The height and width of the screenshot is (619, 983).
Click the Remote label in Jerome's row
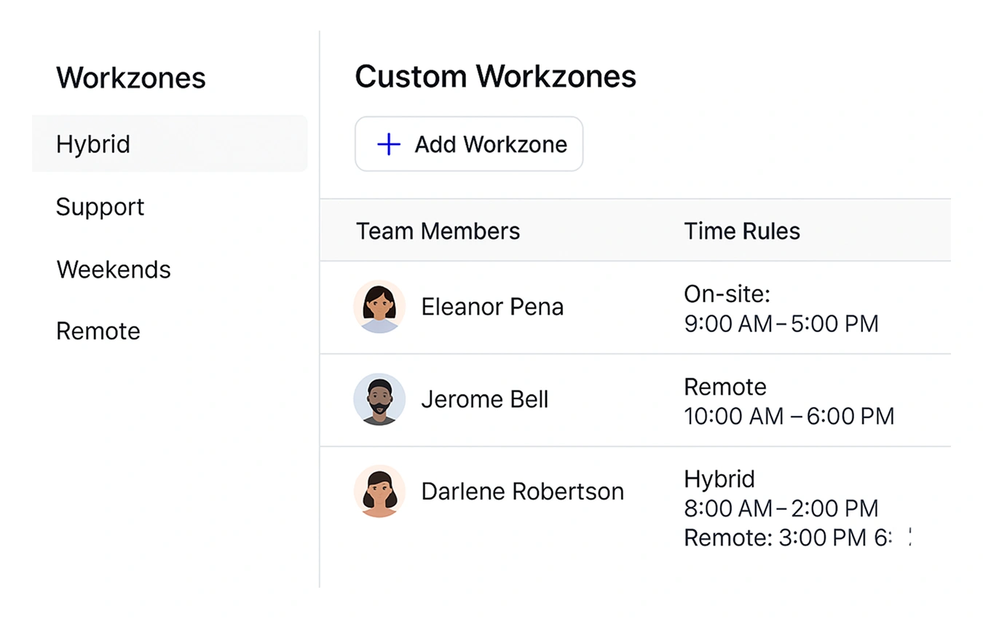[x=725, y=387]
